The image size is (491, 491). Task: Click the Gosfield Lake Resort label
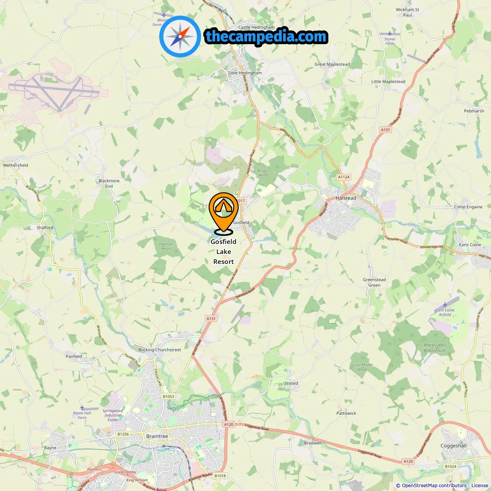224,252
